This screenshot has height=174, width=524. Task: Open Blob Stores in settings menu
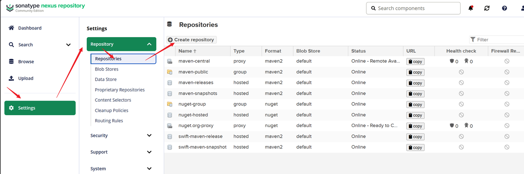[x=106, y=69]
